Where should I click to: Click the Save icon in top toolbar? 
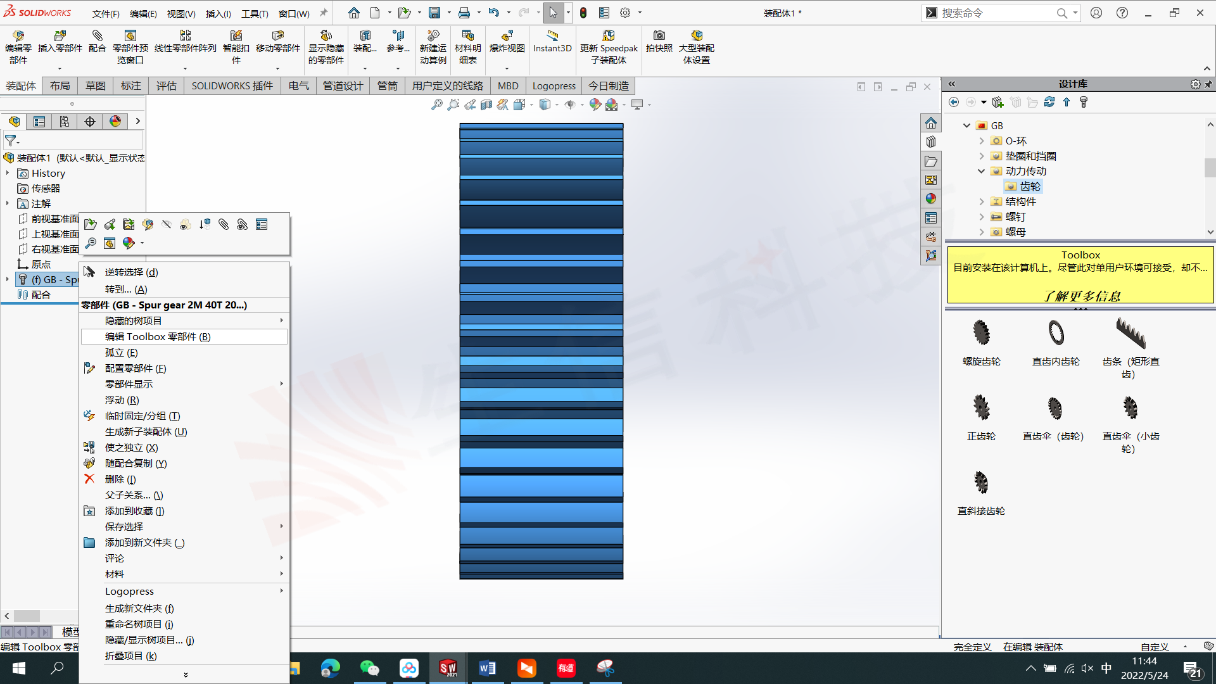click(x=434, y=13)
